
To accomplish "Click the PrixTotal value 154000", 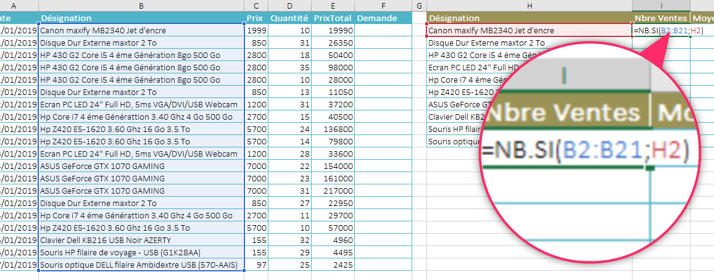I will point(333,166).
